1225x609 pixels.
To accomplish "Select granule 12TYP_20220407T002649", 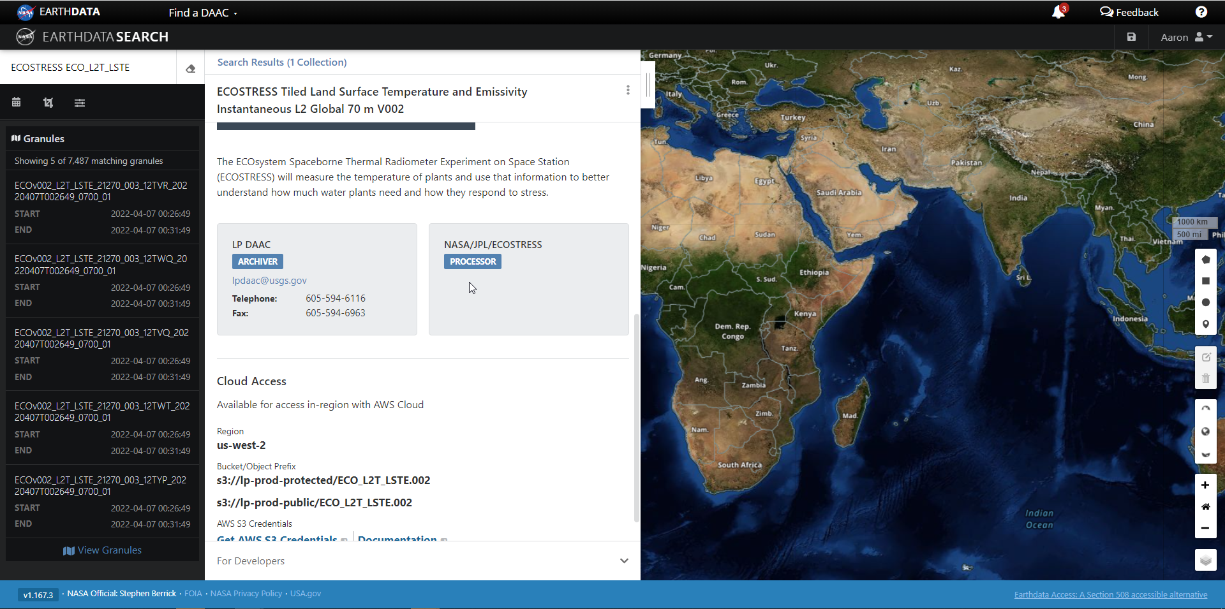I will pyautogui.click(x=102, y=501).
